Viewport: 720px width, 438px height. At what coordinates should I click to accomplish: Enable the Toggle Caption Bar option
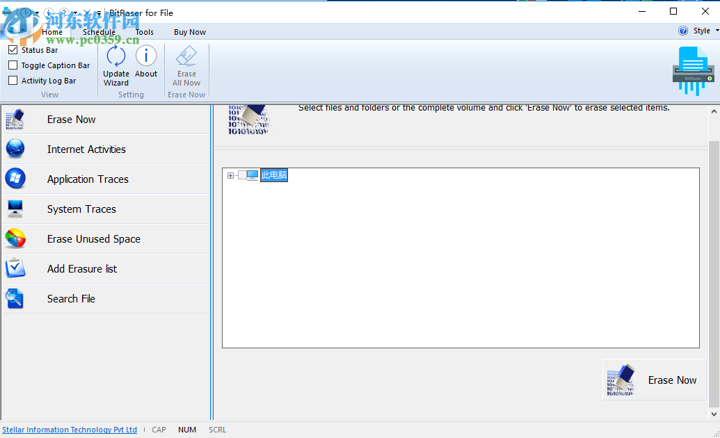click(12, 65)
